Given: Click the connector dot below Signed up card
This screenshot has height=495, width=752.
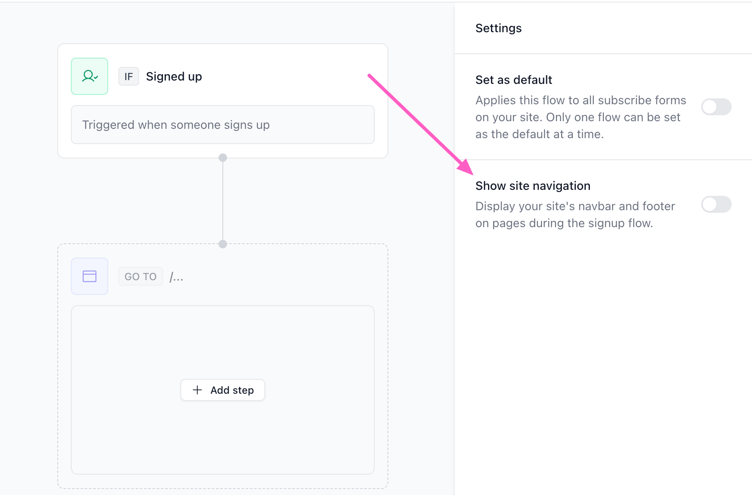Looking at the screenshot, I should pos(223,158).
